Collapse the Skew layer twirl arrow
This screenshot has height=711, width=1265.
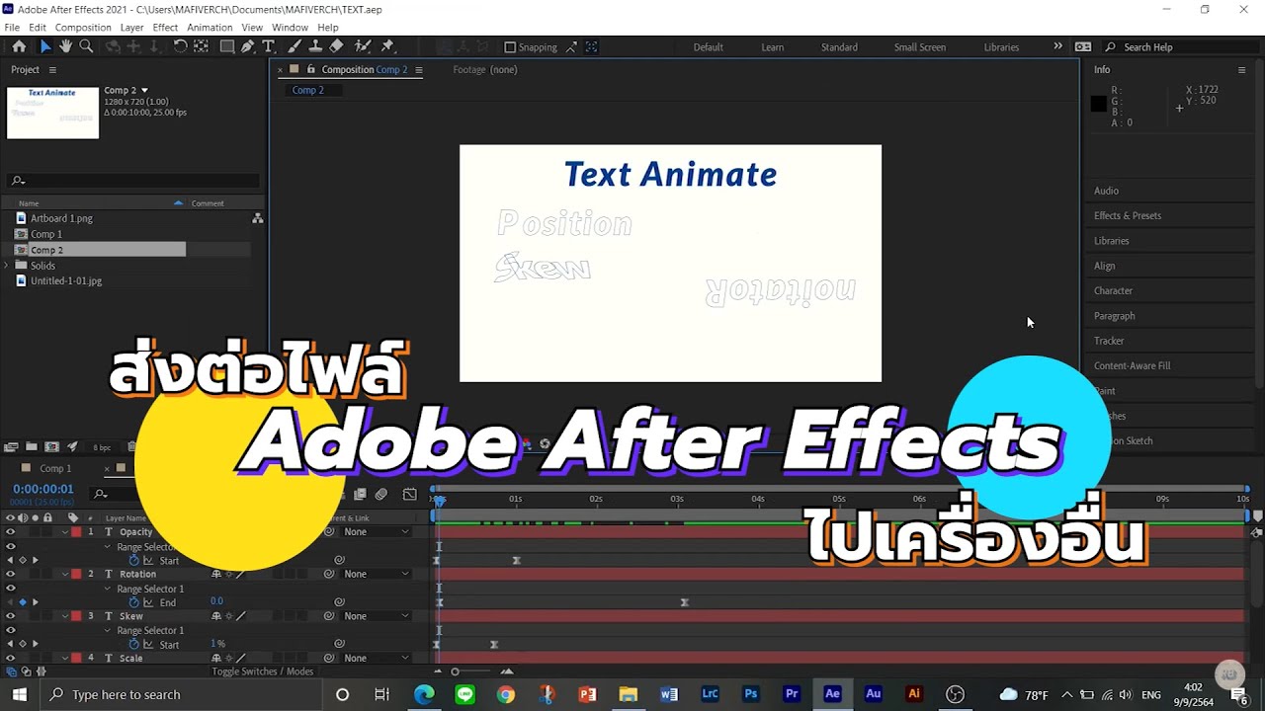(65, 616)
